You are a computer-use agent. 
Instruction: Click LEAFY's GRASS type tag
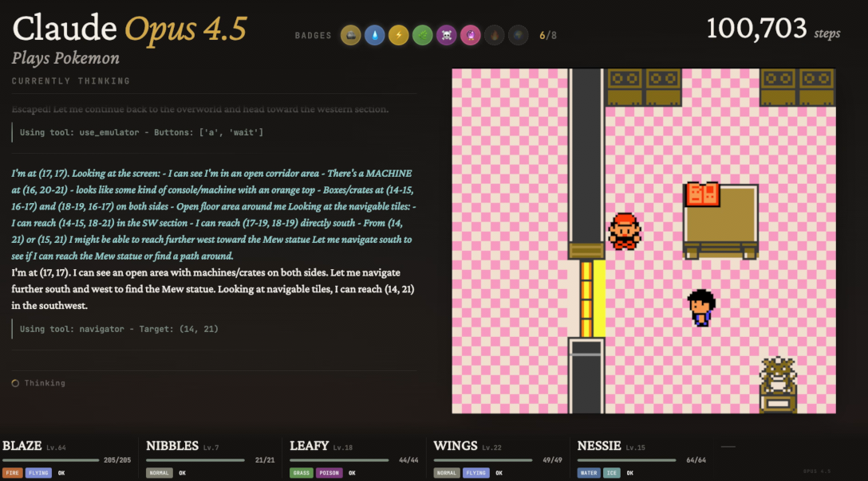tap(301, 473)
